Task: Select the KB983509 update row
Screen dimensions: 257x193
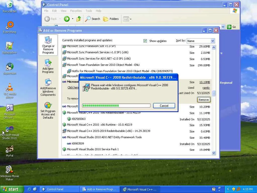Action: [x=137, y=143]
